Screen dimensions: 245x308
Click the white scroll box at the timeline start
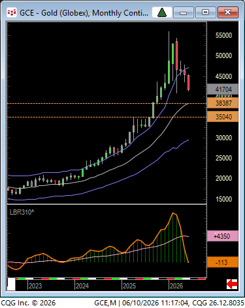[11, 284]
